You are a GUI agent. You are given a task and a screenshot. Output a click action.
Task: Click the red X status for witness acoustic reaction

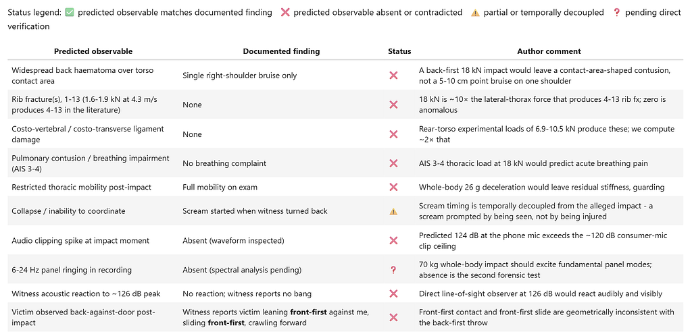point(393,293)
